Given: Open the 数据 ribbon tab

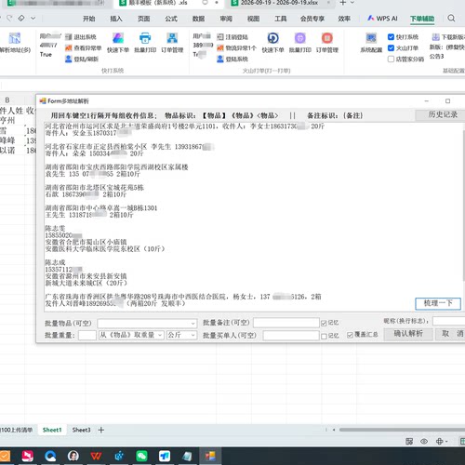Looking at the screenshot, I should click(x=198, y=19).
